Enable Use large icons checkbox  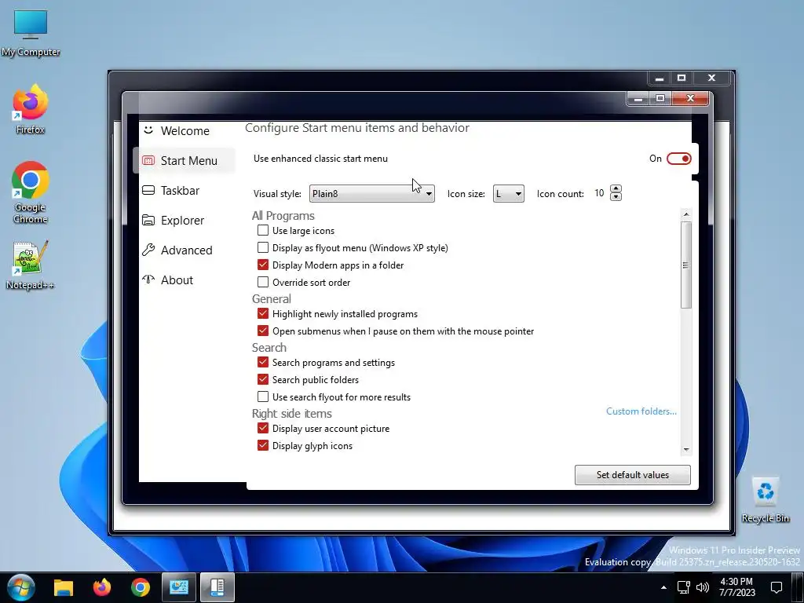262,230
